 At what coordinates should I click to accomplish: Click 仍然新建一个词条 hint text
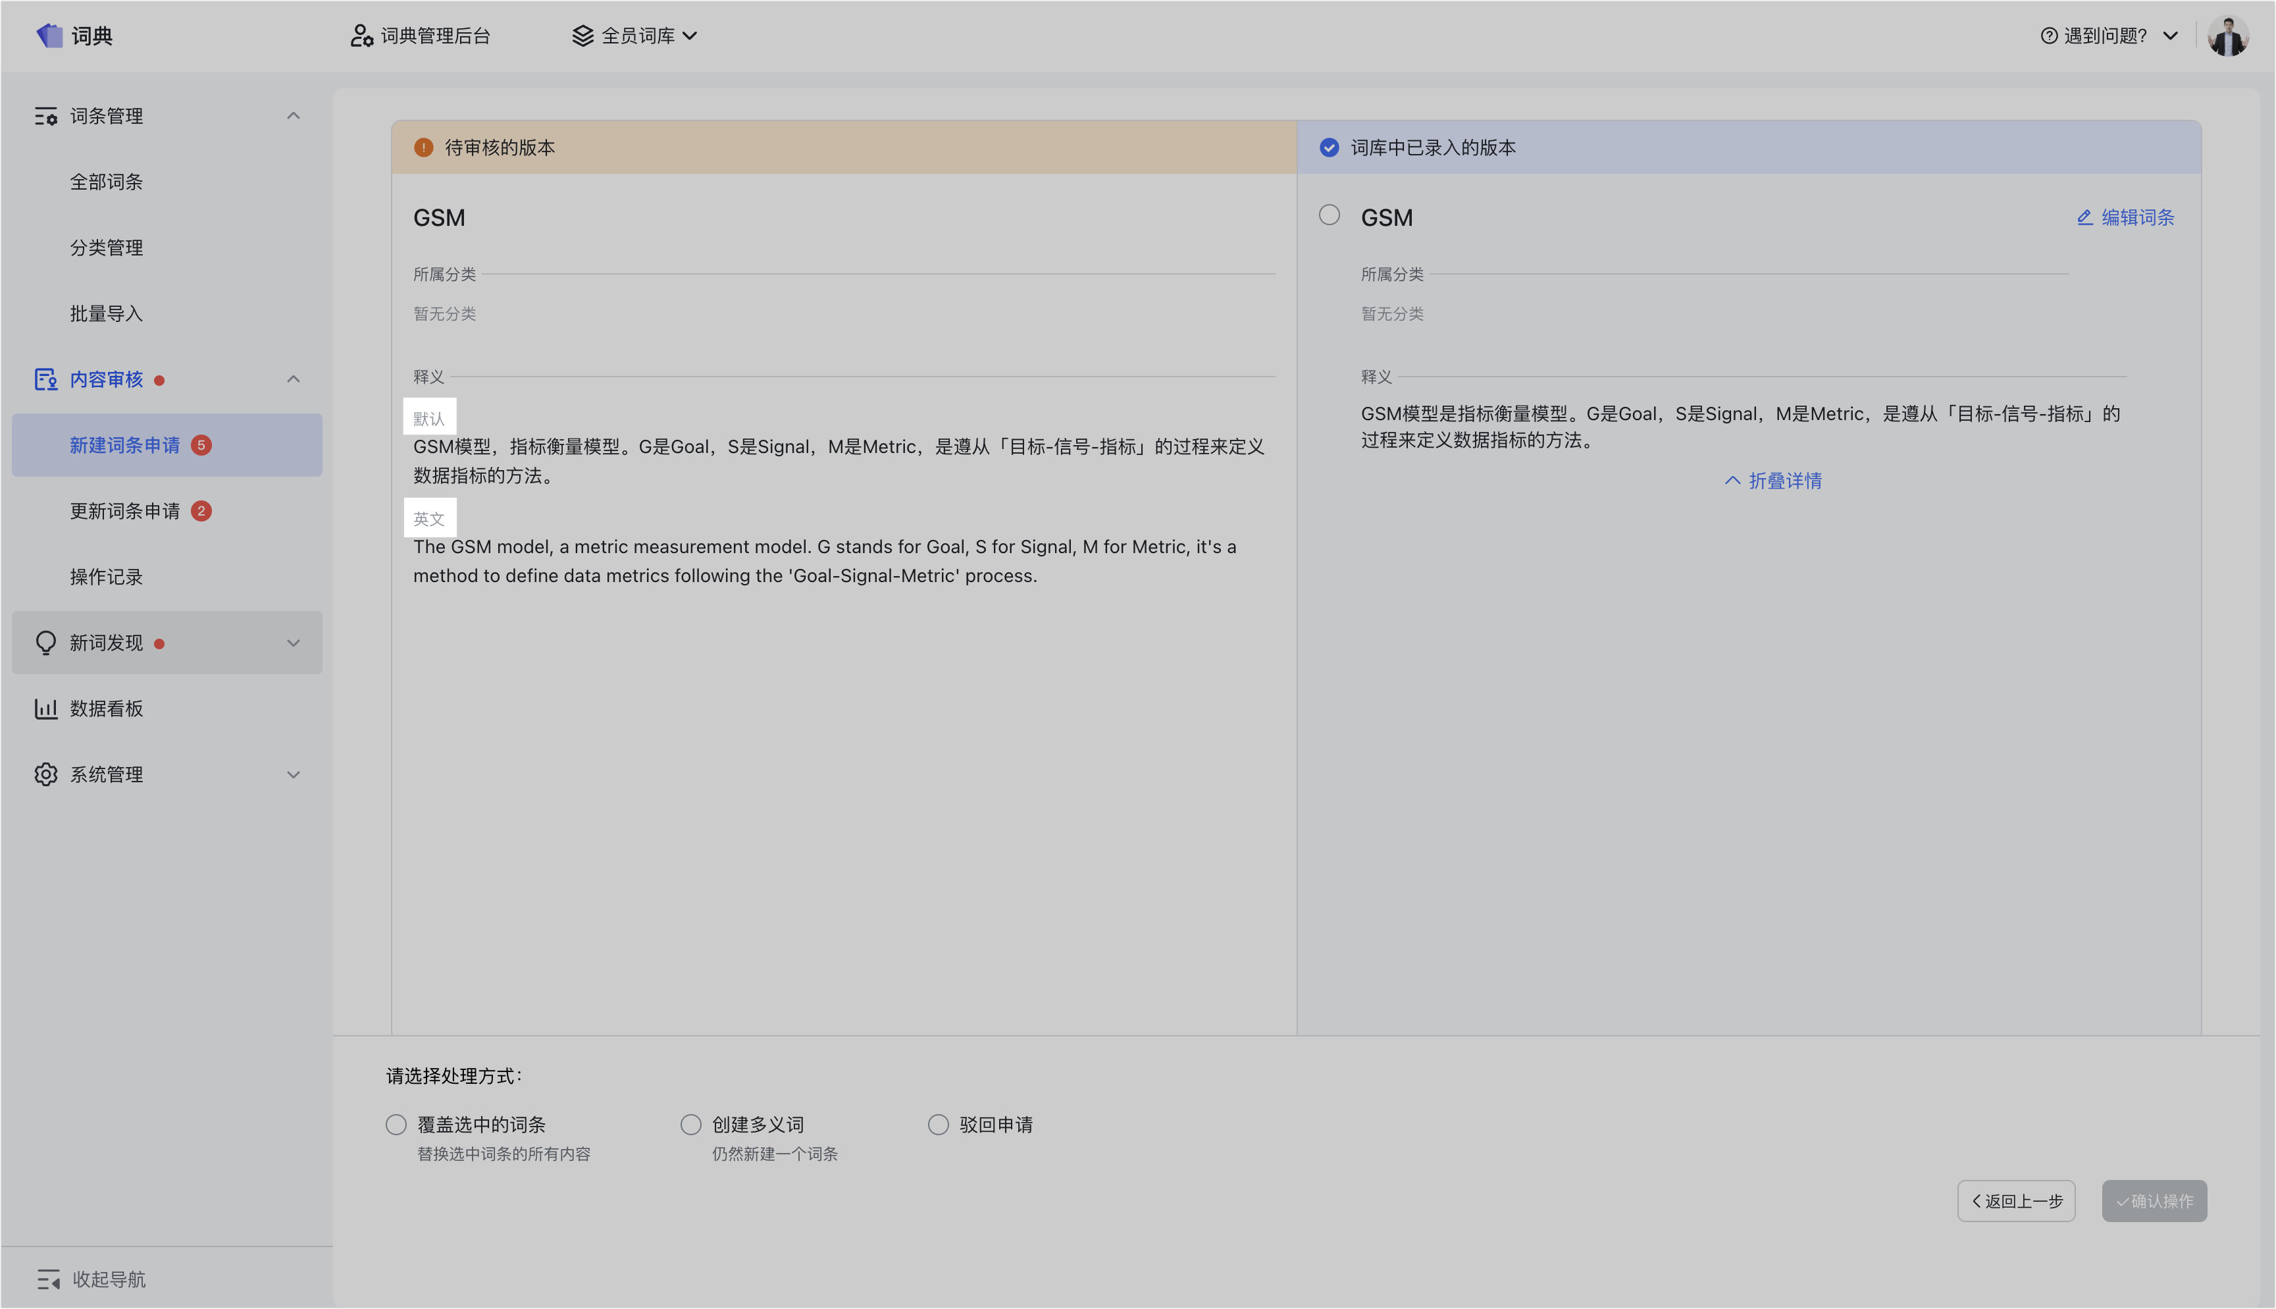775,1154
